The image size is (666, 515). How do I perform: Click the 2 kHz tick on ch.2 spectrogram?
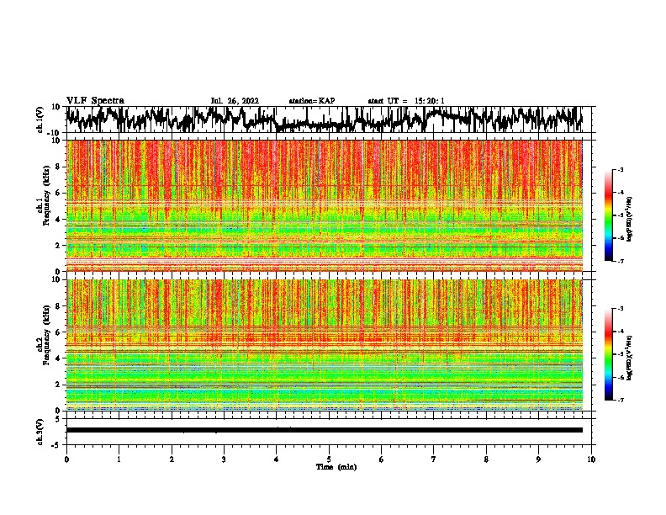[58, 385]
